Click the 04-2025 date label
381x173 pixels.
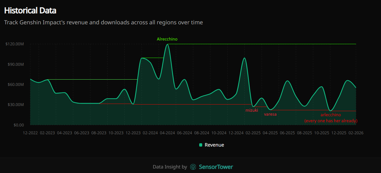(x=270, y=133)
